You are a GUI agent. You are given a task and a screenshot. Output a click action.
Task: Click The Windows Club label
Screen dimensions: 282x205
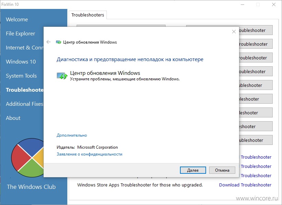(31, 187)
